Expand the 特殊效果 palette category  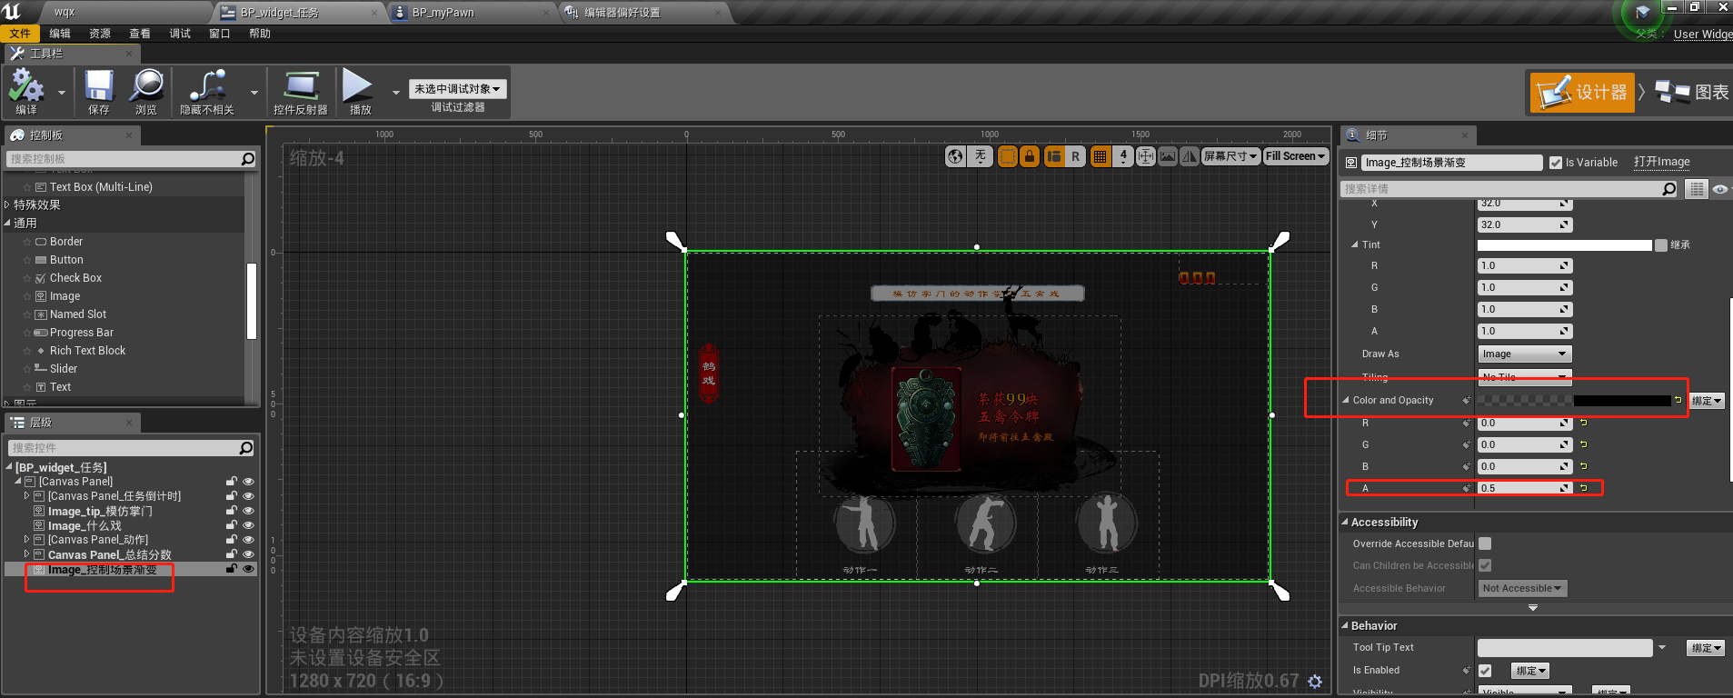click(7, 204)
